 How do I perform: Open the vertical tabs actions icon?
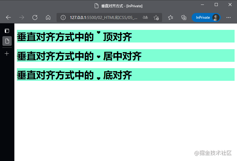point(7,31)
